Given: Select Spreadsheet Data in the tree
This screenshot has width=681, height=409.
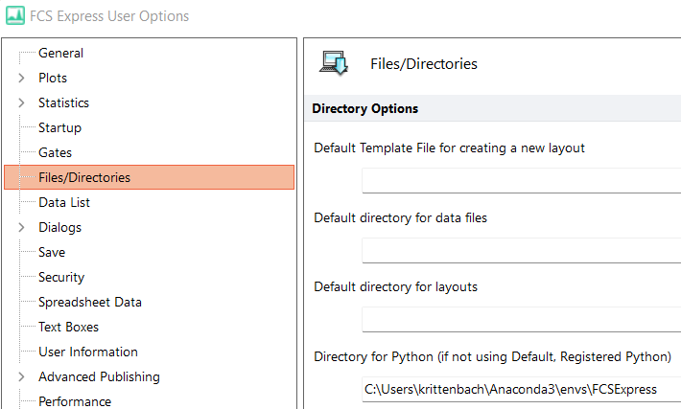Looking at the screenshot, I should 90,303.
